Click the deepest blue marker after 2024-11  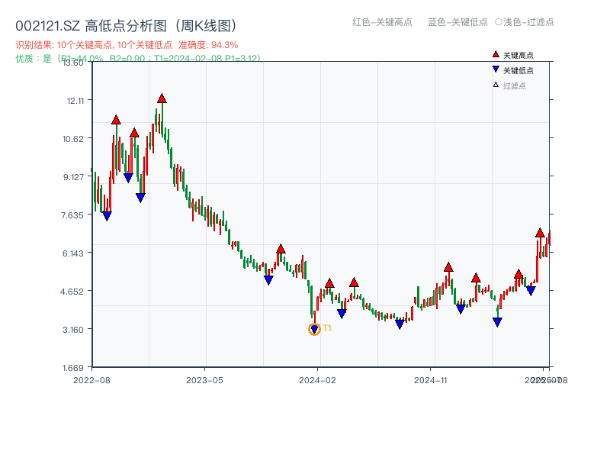tap(497, 321)
